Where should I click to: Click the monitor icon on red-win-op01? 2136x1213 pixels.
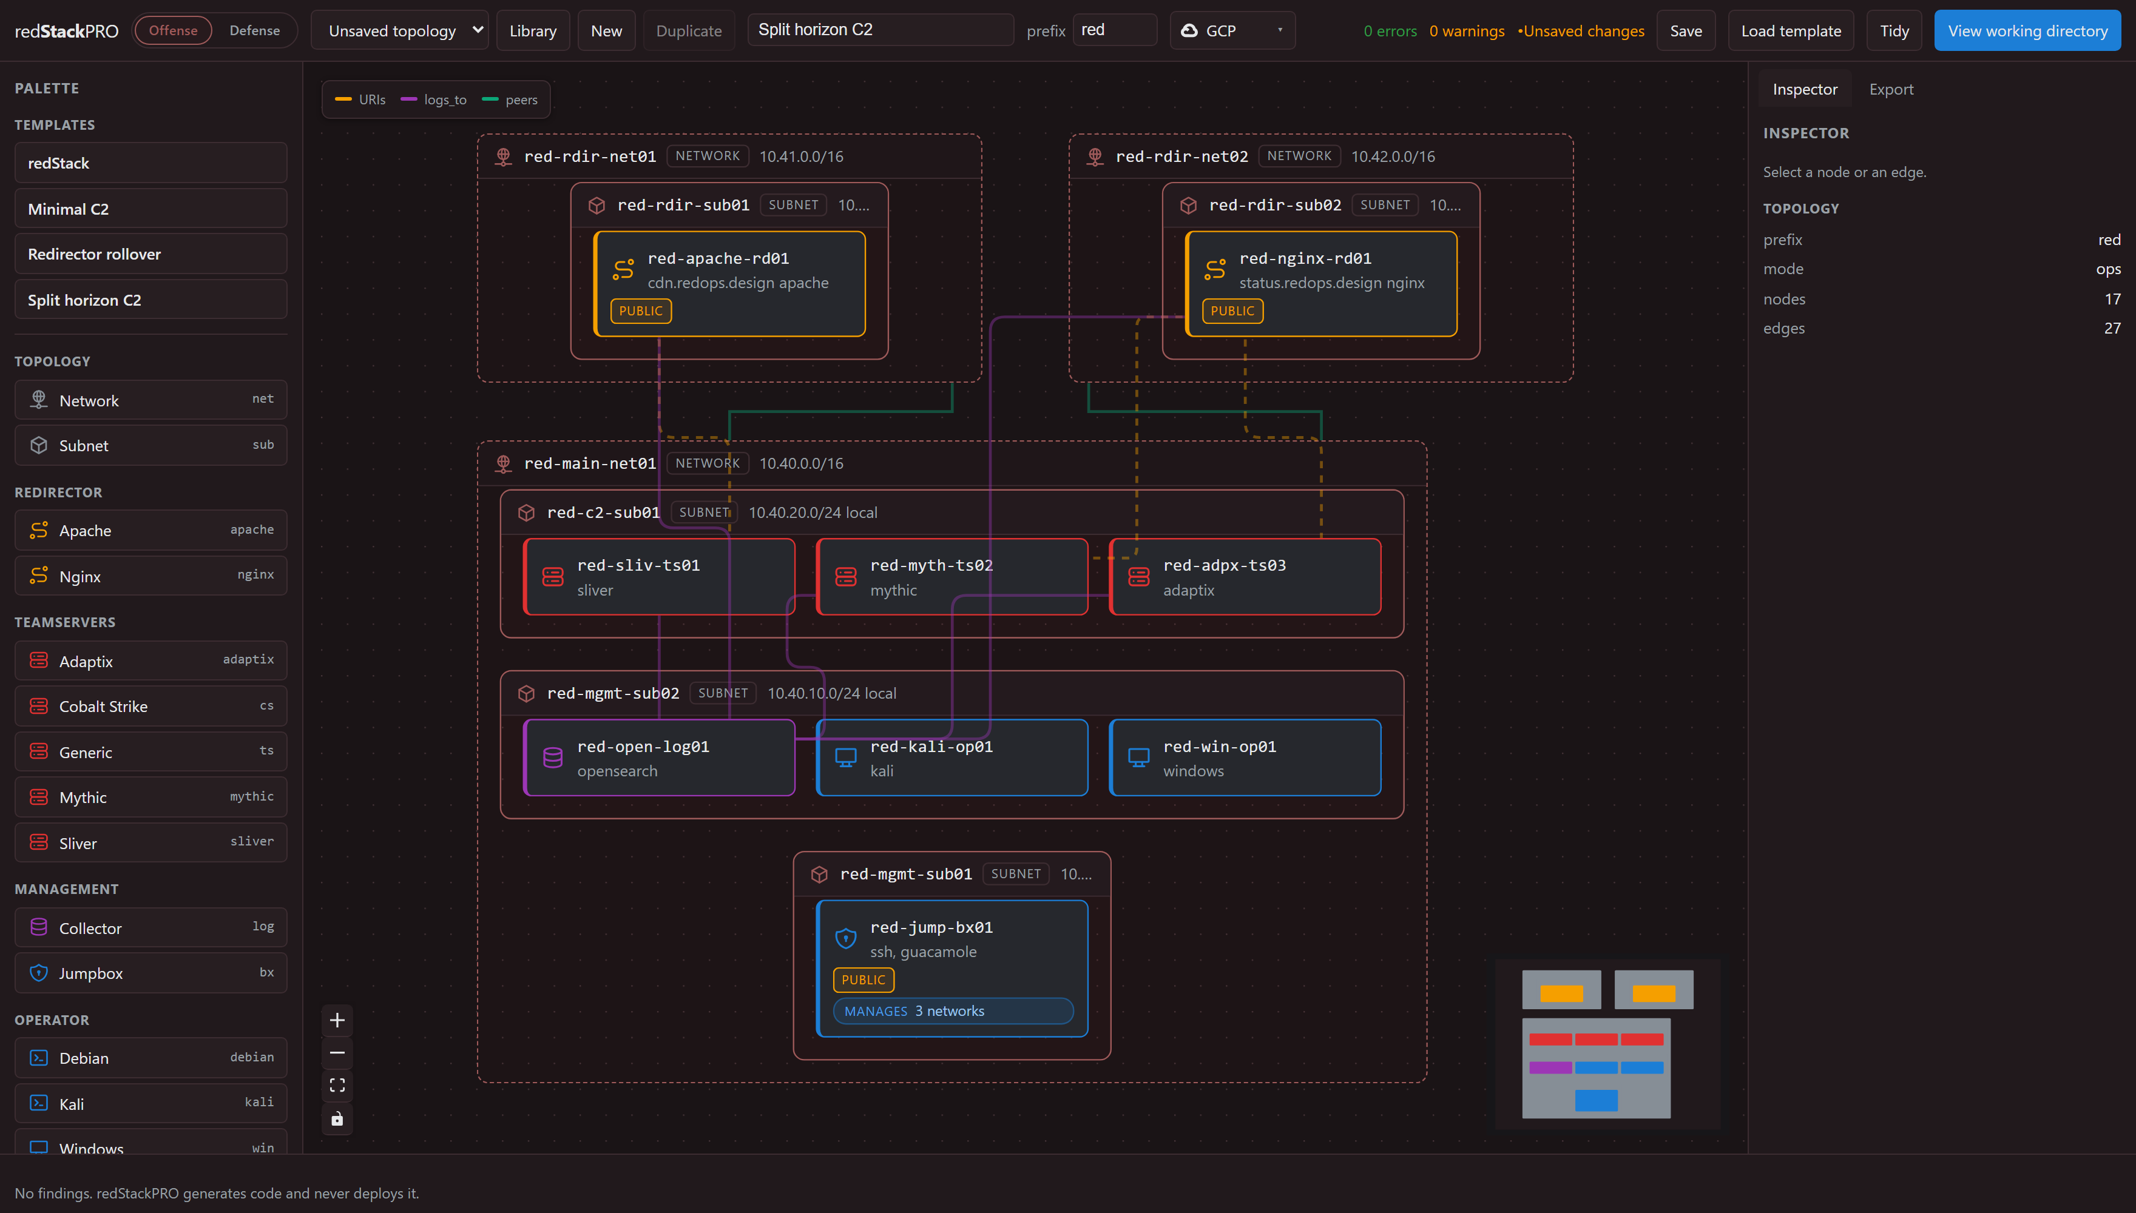[1138, 758]
